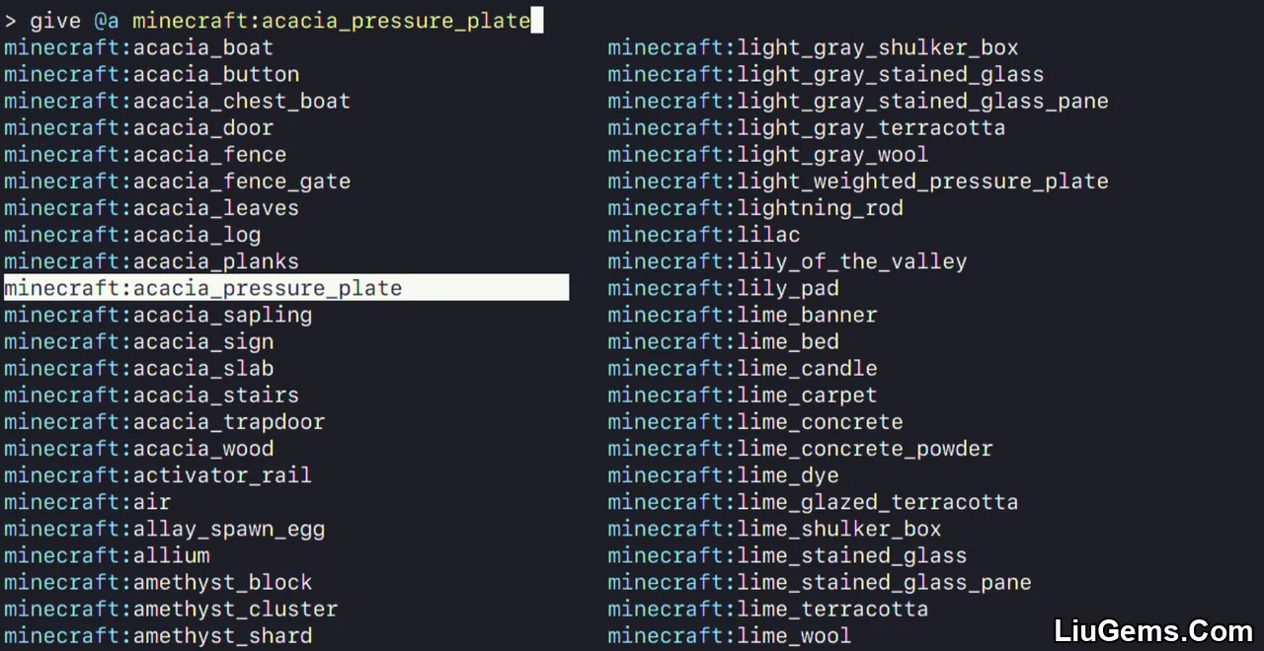
Task: Click minecraft:amethyst_shard at the list bottom
Action: (158, 635)
